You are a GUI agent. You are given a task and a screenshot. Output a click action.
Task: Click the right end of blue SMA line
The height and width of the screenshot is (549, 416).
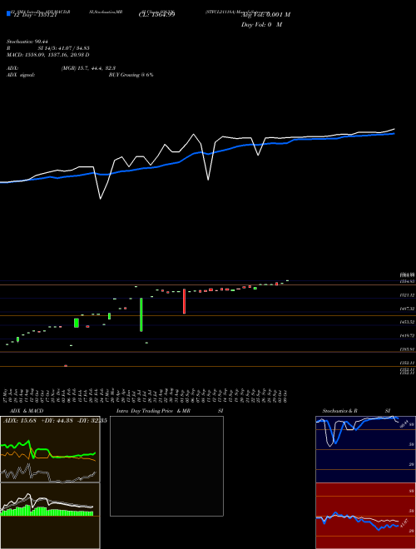[x=394, y=133]
